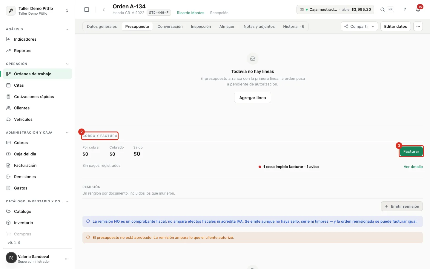
Task: Open the Inspección tab
Action: [x=201, y=26]
